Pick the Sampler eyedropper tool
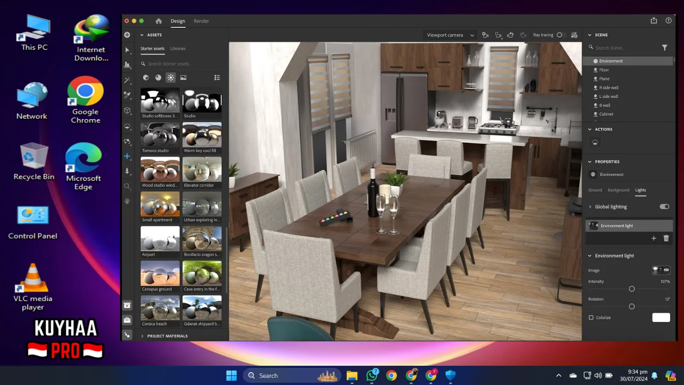The height and width of the screenshot is (385, 684). point(127,95)
